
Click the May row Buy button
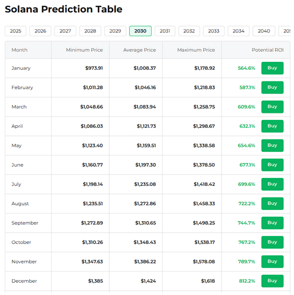pyautogui.click(x=272, y=145)
